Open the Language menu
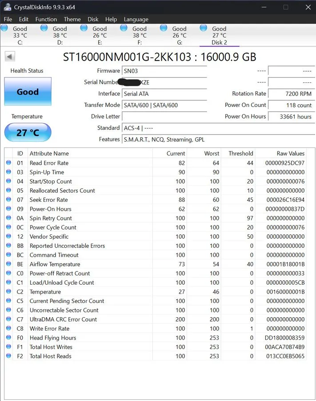The width and height of the screenshot is (316, 401). (x=136, y=19)
